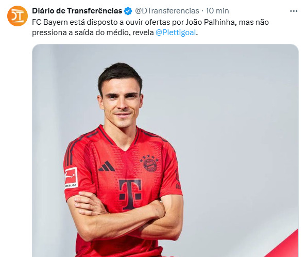
Task: Open the "10 min" timestamp permalink
Action: (x=217, y=11)
